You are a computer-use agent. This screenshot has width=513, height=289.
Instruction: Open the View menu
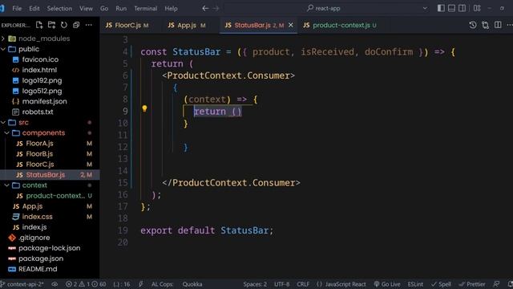point(86,9)
